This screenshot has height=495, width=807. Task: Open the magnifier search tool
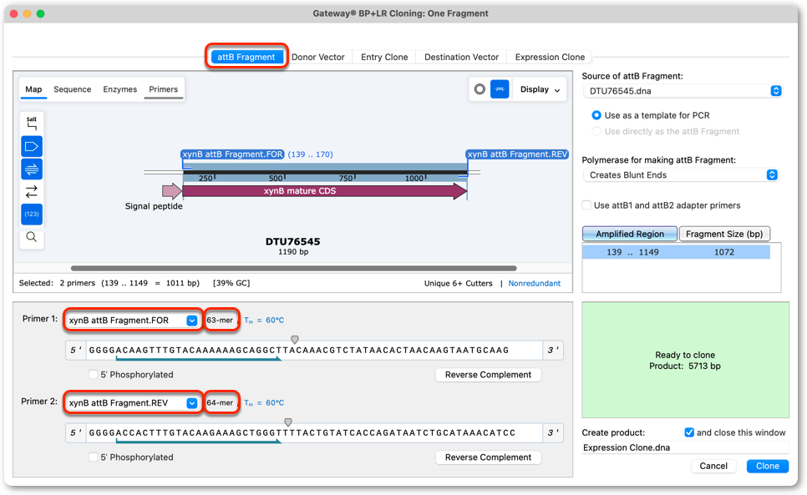click(32, 237)
